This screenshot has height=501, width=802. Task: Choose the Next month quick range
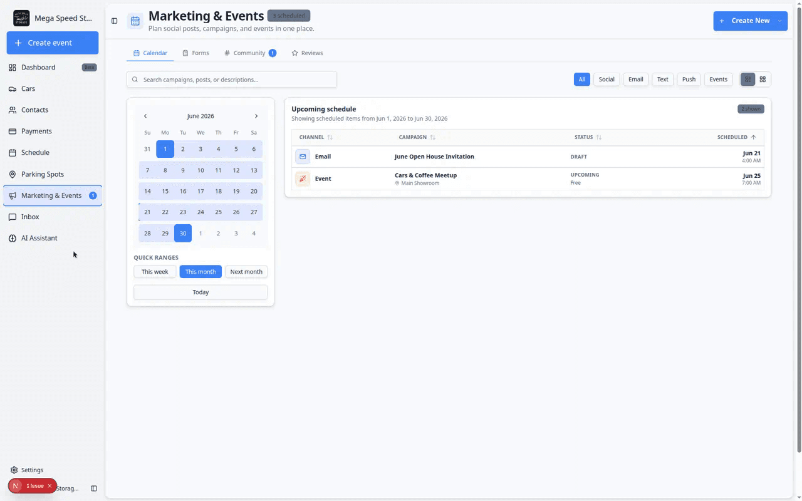pyautogui.click(x=246, y=272)
